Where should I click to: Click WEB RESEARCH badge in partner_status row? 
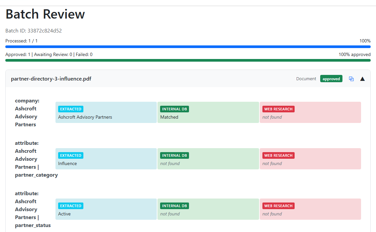[278, 206]
